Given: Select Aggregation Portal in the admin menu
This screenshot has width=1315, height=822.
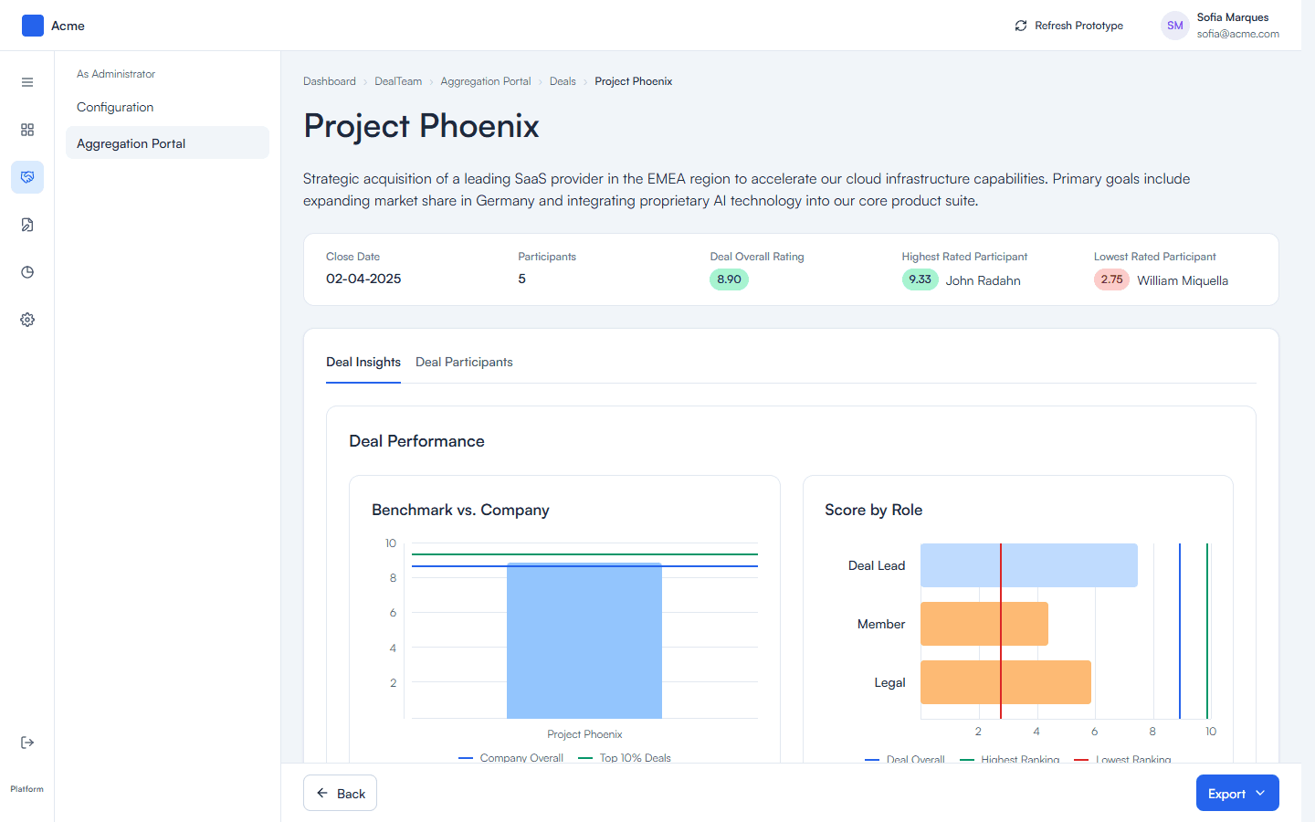Looking at the screenshot, I should coord(167,142).
